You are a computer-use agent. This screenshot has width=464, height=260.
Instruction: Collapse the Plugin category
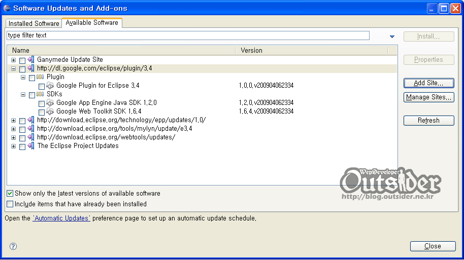[x=23, y=78]
